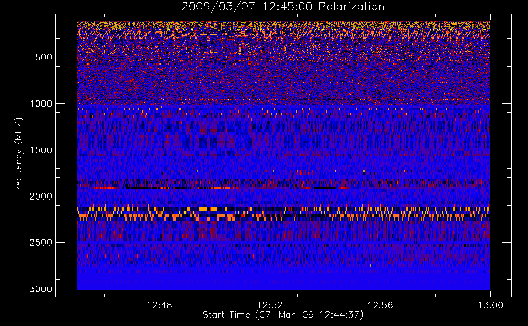Click the 13:00 time tick label

tap(490, 305)
